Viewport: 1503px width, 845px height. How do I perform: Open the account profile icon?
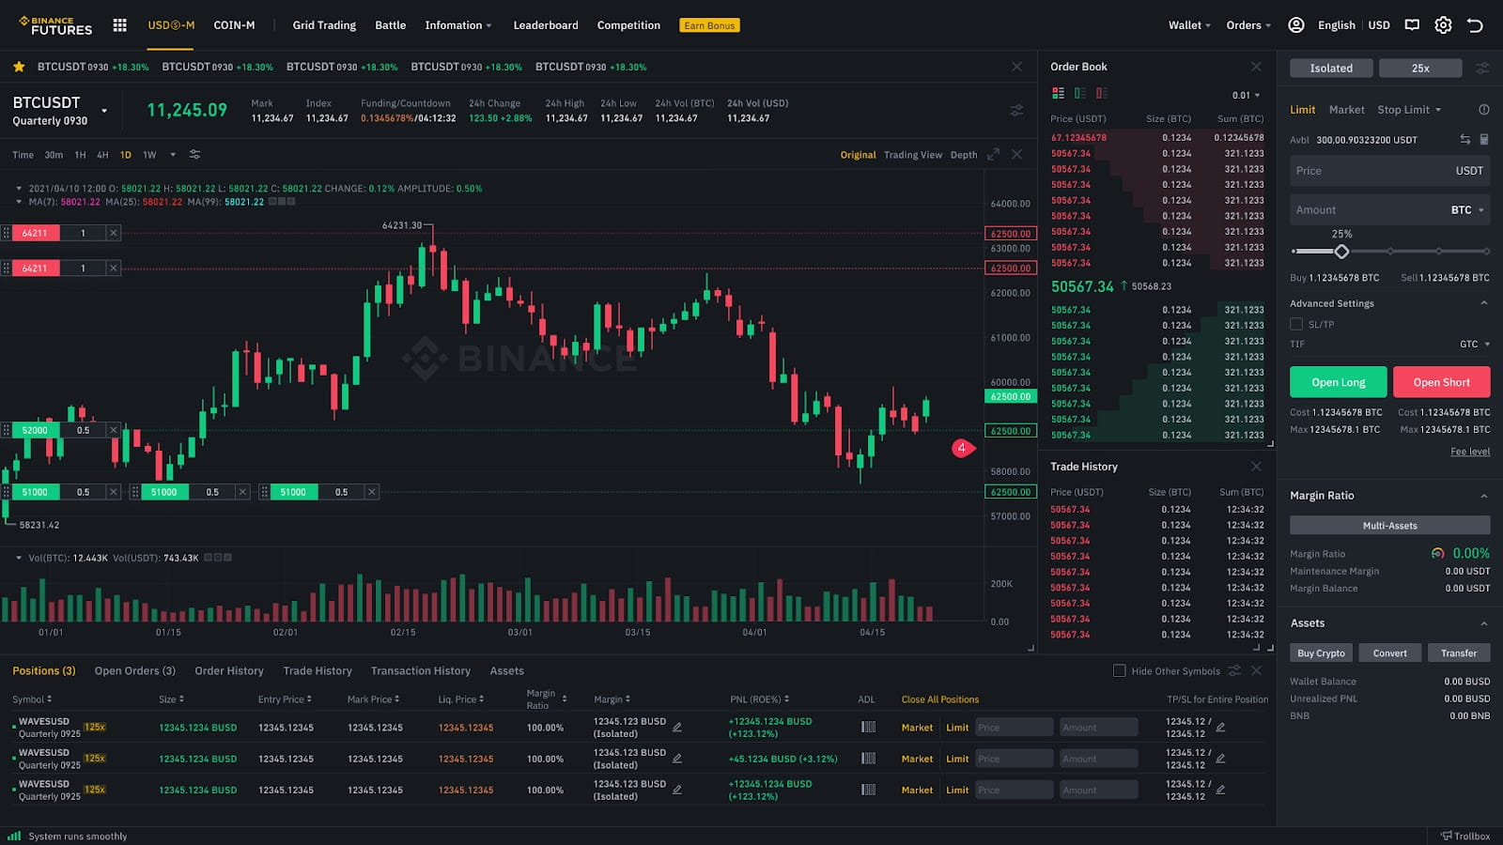[1296, 25]
